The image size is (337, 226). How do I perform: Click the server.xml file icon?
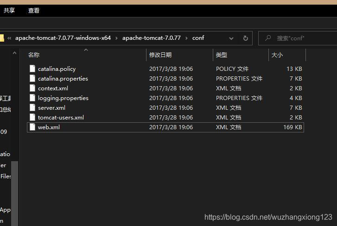(32, 107)
